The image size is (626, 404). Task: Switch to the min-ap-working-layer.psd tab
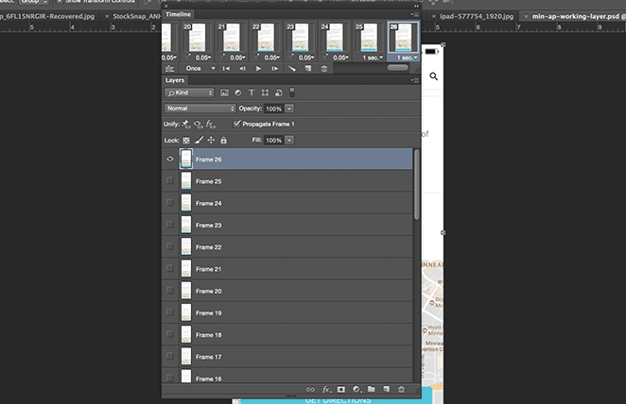(572, 16)
